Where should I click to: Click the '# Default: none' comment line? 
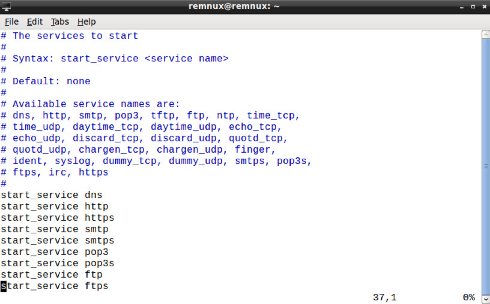[46, 81]
